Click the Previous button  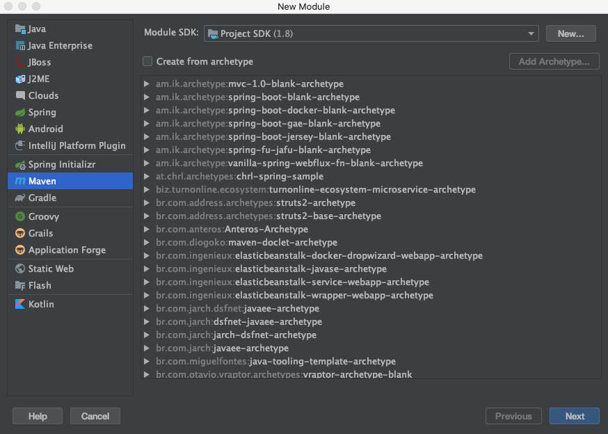click(513, 416)
